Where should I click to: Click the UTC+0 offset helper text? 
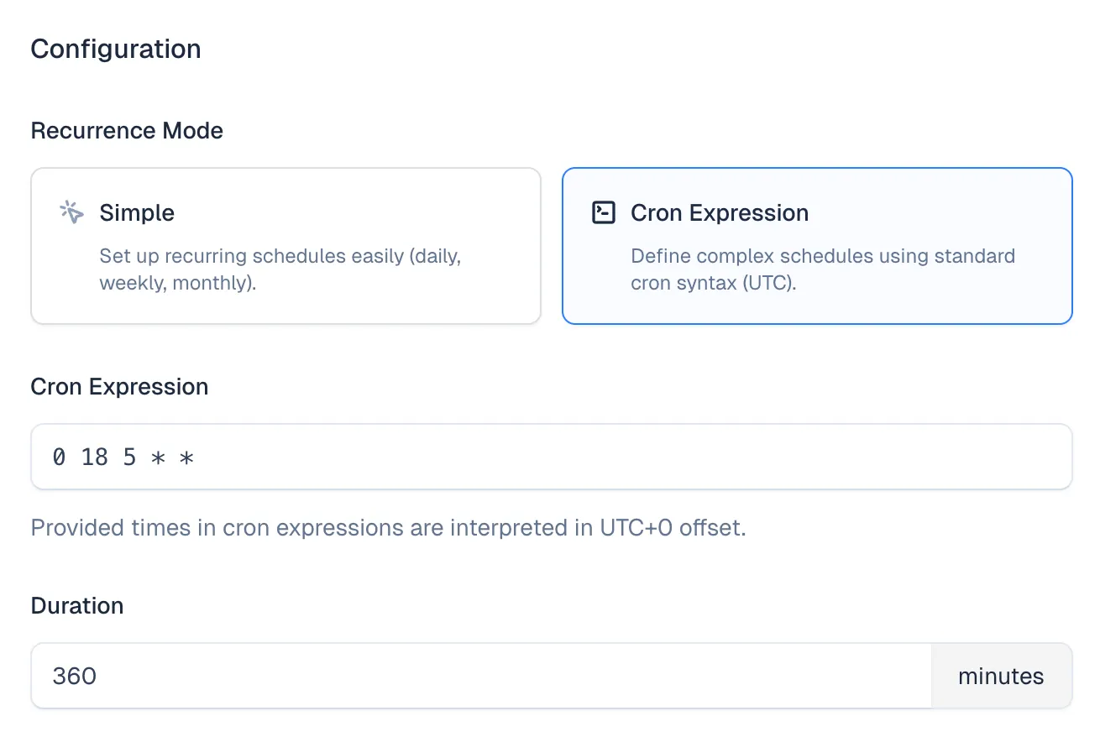[388, 529]
